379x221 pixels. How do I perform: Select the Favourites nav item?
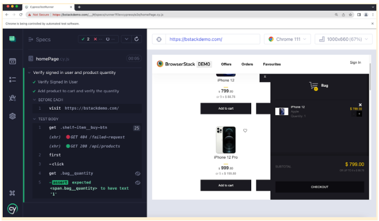272,64
